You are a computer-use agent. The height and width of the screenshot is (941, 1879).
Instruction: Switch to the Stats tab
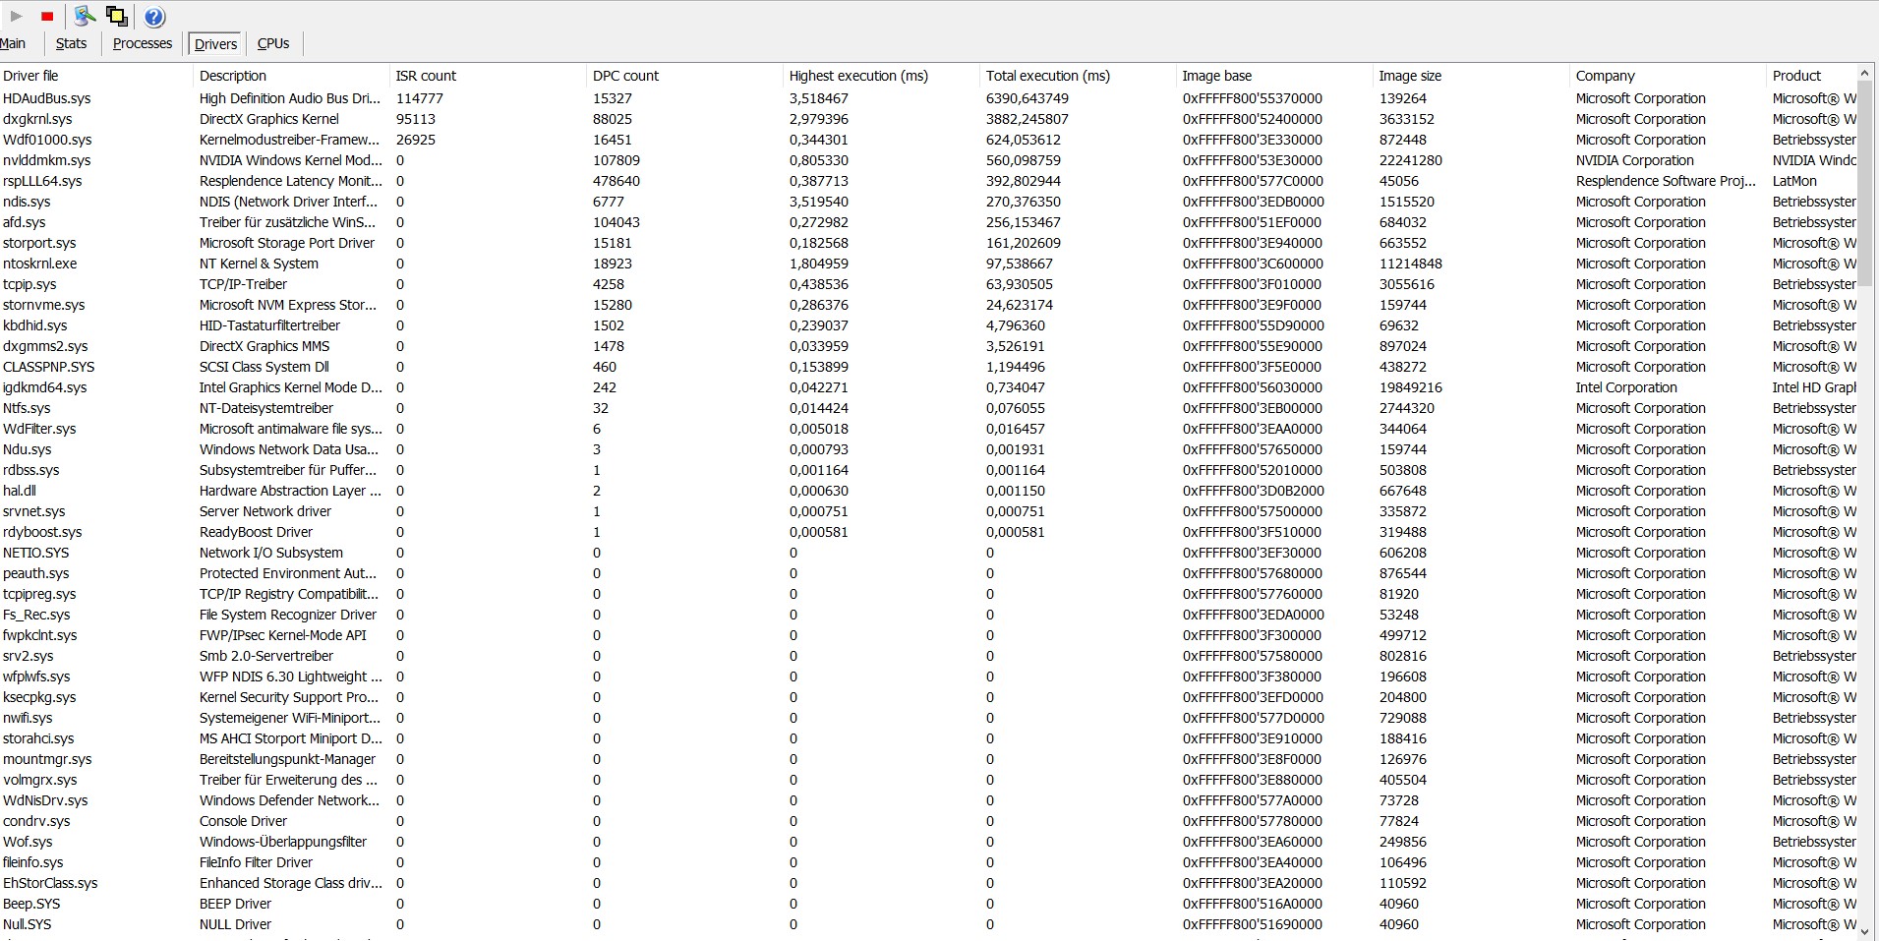(x=71, y=43)
